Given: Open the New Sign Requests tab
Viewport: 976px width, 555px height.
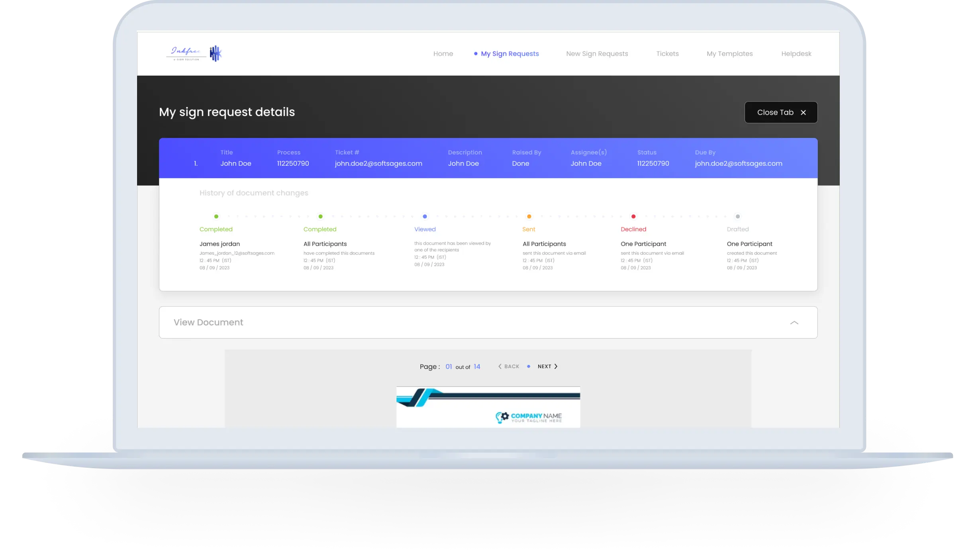Looking at the screenshot, I should (x=597, y=54).
